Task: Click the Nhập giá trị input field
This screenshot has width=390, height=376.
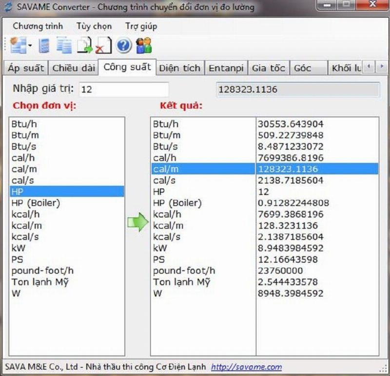Action: [124, 89]
